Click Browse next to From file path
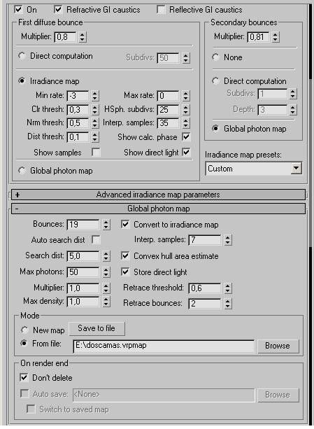The width and height of the screenshot is (314, 429). click(x=278, y=346)
